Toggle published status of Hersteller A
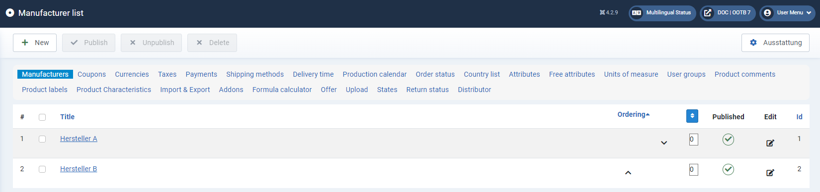Screen dimensions: 820x192 pos(728,140)
